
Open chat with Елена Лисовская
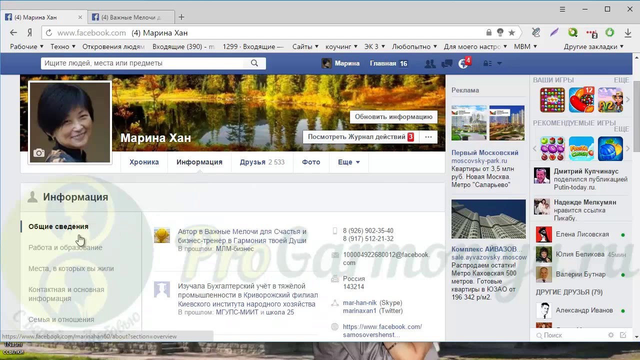580,234
